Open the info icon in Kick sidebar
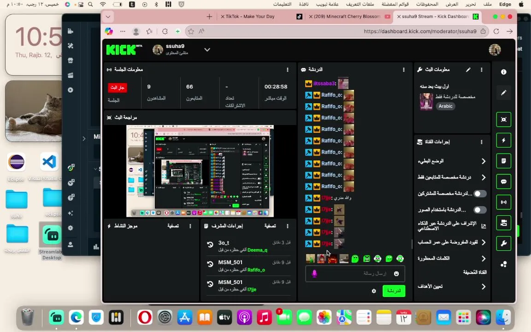This screenshot has height=332, width=531. pos(503,72)
